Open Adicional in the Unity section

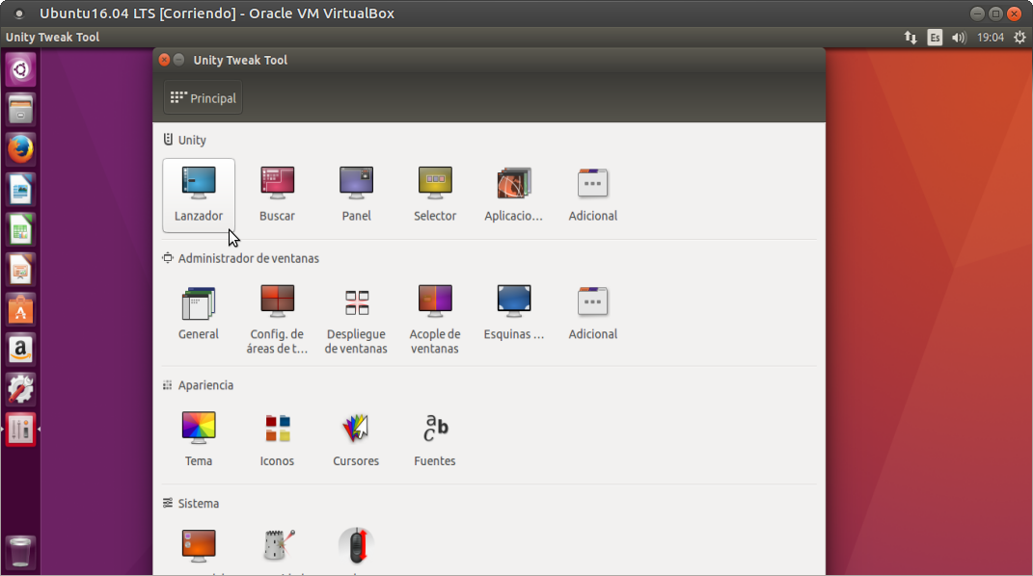click(x=593, y=196)
